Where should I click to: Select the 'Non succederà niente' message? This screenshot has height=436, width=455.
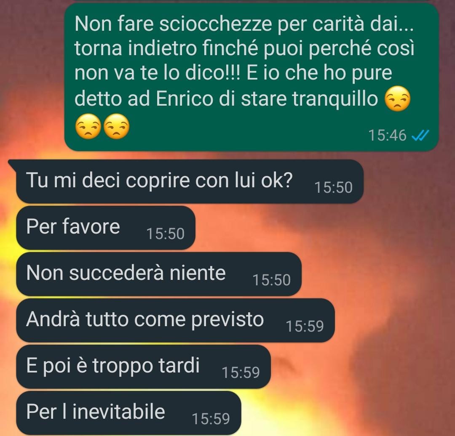pyautogui.click(x=159, y=274)
